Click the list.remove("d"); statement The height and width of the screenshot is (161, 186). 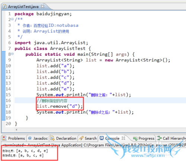coord(60,106)
